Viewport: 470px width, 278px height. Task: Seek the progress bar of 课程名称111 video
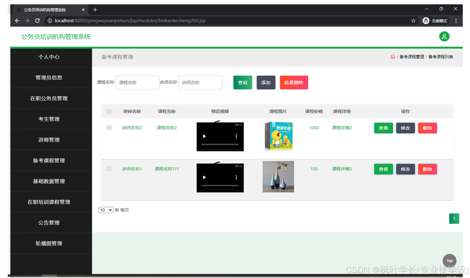220,185
